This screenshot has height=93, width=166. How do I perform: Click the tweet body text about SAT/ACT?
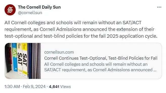point(81,29)
